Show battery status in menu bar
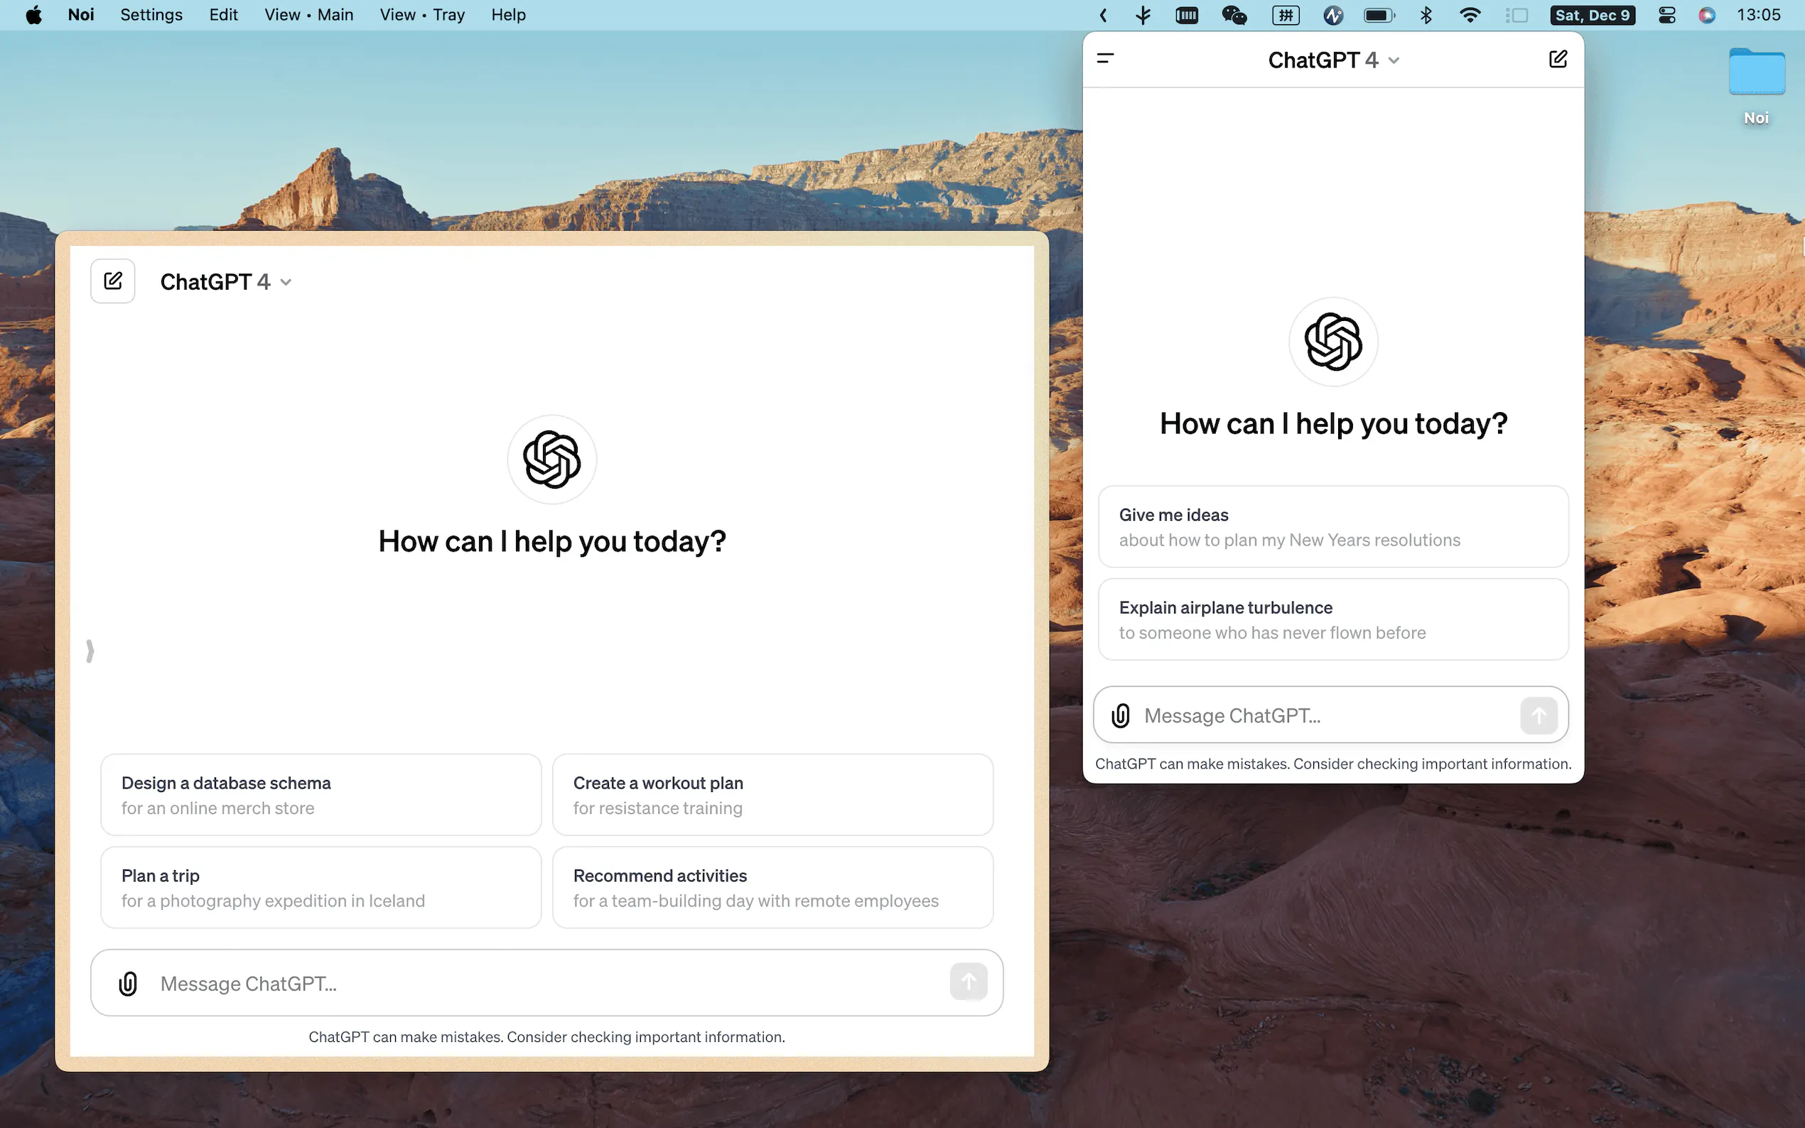The width and height of the screenshot is (1805, 1128). pyautogui.click(x=1379, y=15)
